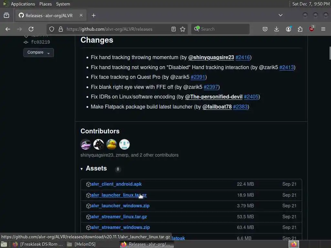Open the Applications menu
The image size is (331, 248).
[23, 4]
